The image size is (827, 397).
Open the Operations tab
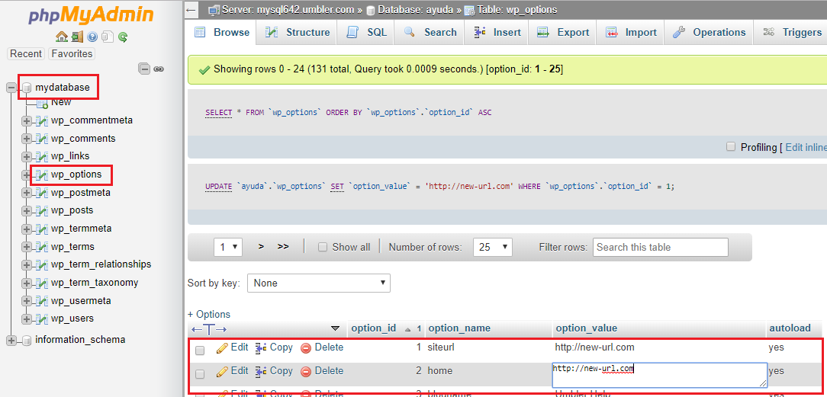[x=709, y=32]
